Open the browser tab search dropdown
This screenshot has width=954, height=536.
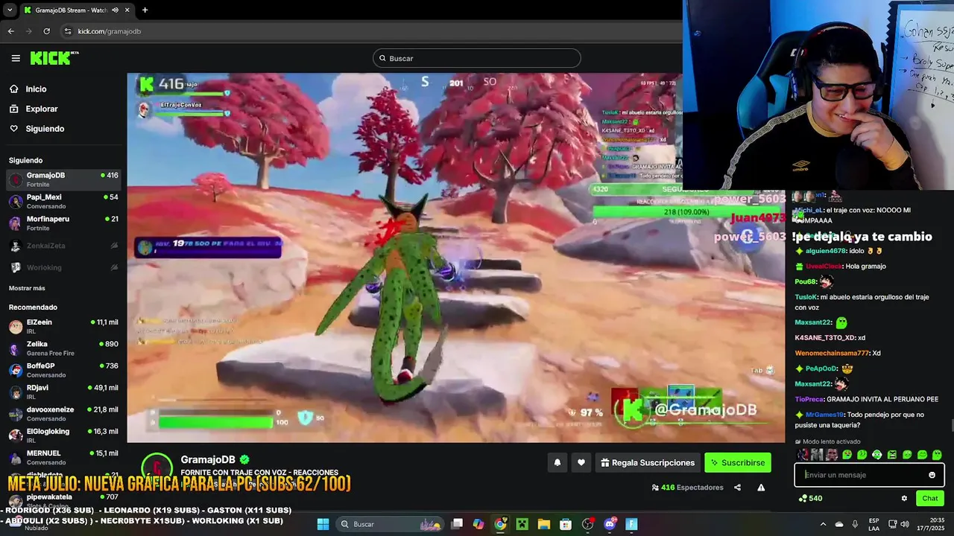pyautogui.click(x=10, y=10)
